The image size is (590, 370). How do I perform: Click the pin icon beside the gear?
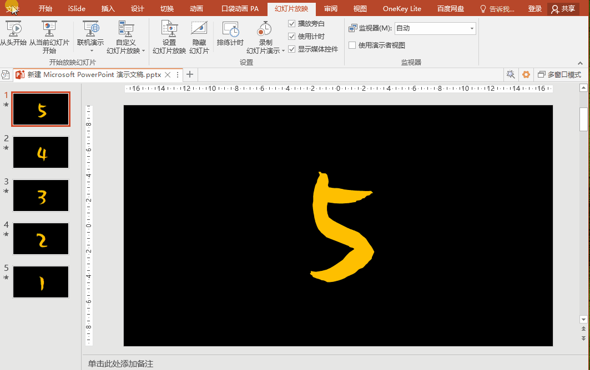pyautogui.click(x=511, y=74)
